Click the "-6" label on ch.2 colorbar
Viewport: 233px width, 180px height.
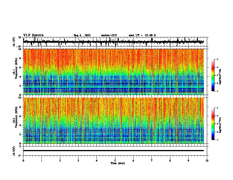pyautogui.click(x=217, y=132)
